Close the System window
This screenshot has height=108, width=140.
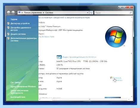coord(130,7)
